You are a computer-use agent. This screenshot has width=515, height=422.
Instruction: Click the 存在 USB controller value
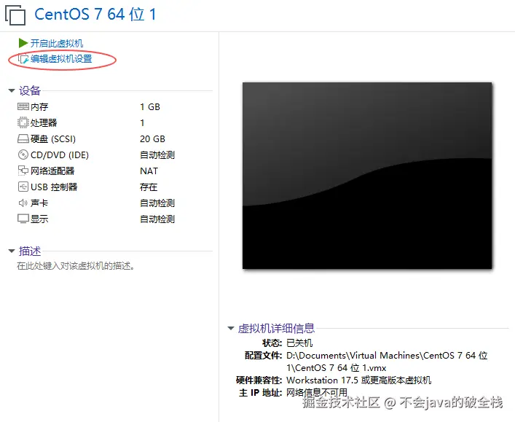pos(149,187)
